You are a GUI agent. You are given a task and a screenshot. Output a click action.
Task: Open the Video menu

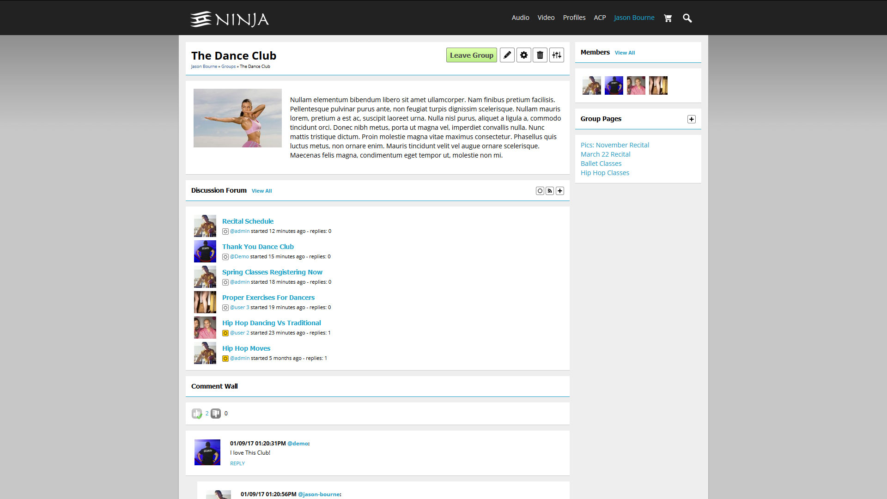[x=546, y=18]
